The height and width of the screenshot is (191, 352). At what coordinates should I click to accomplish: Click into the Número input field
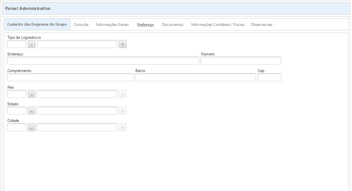241,61
